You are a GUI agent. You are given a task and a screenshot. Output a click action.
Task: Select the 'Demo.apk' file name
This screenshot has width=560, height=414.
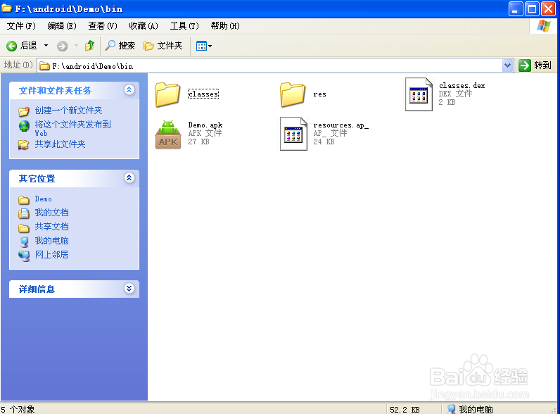205,125
